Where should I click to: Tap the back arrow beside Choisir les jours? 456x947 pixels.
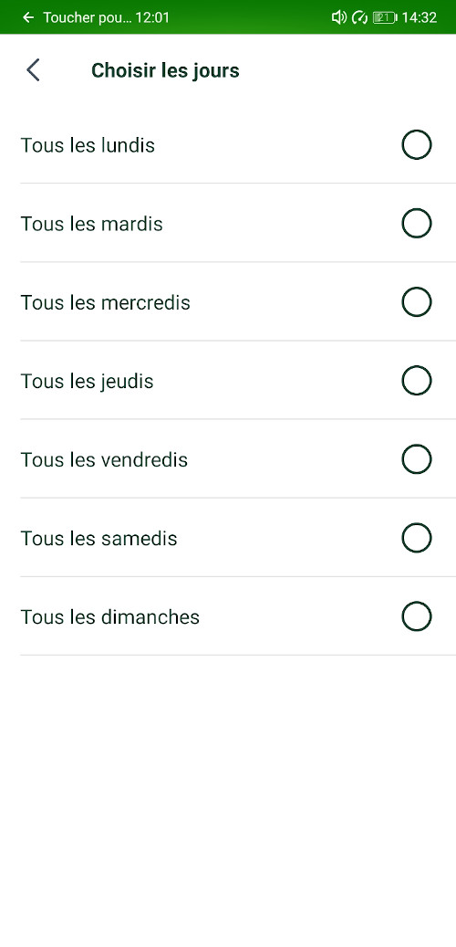point(33,70)
